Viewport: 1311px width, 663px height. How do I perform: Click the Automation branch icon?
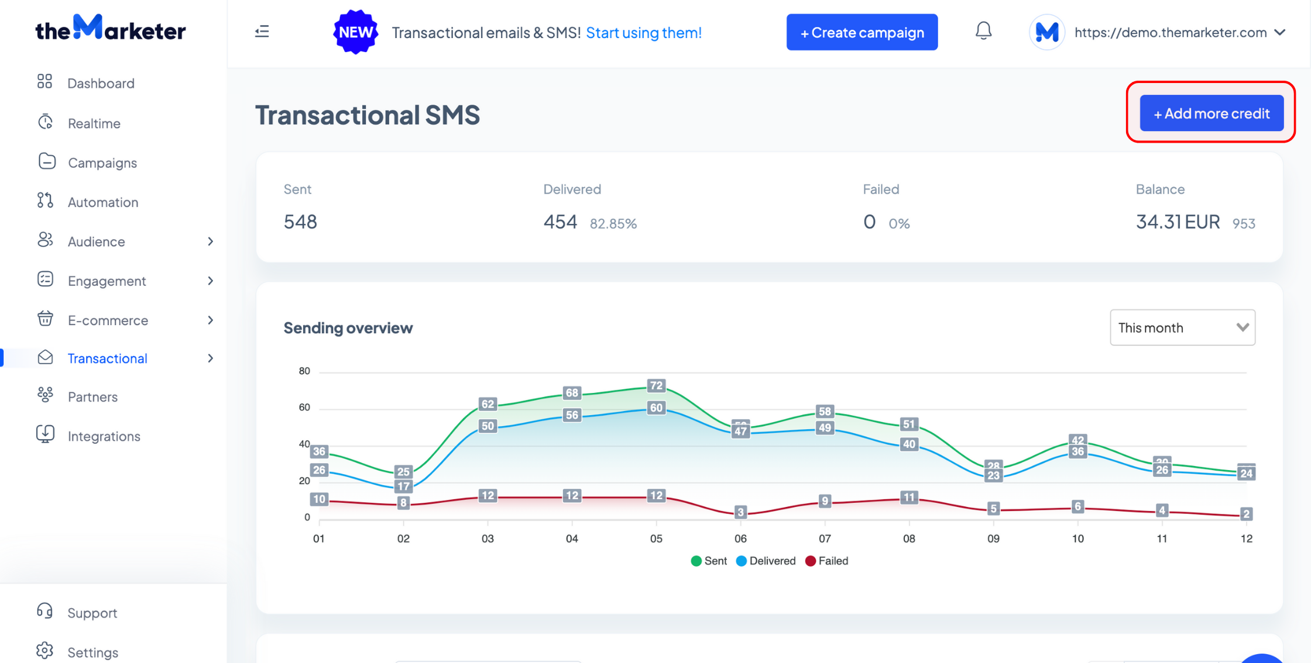click(x=45, y=201)
